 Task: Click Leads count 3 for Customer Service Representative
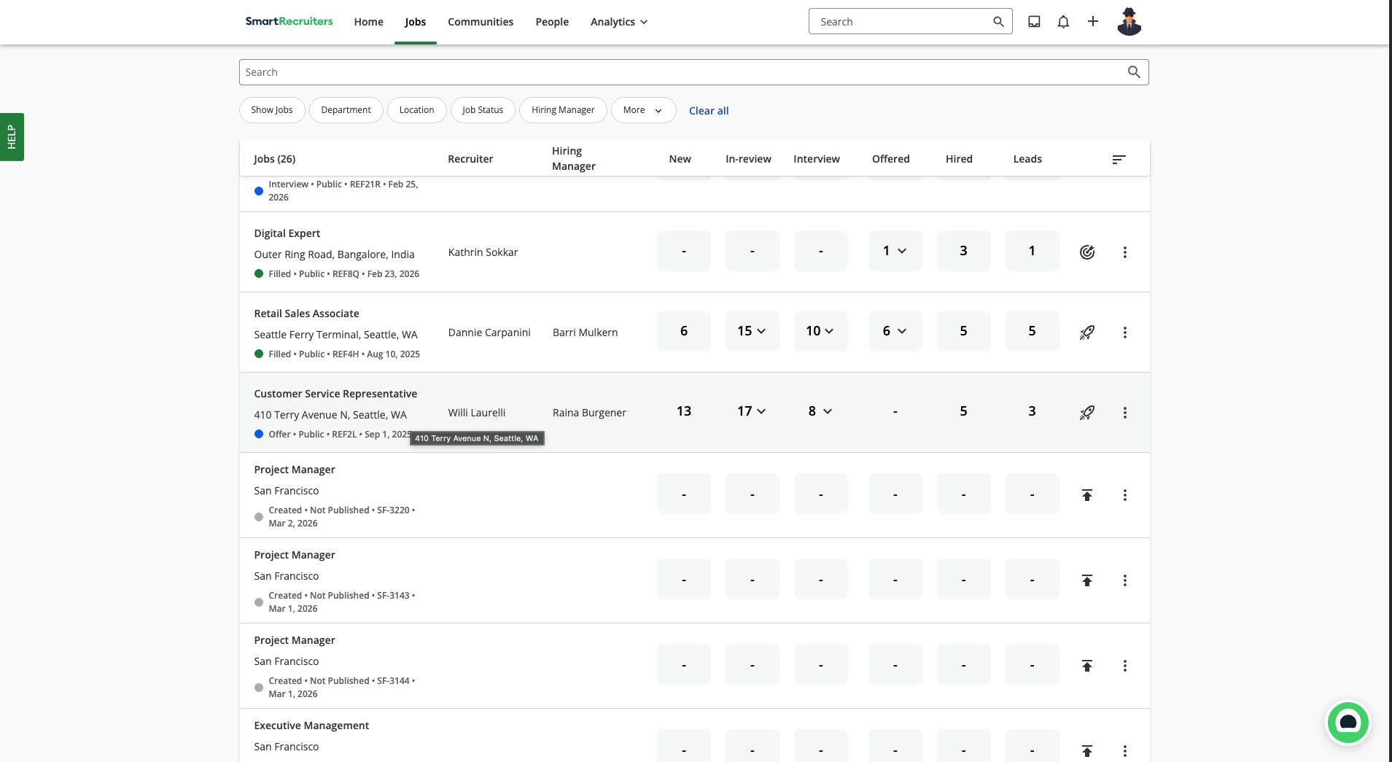[x=1032, y=411]
